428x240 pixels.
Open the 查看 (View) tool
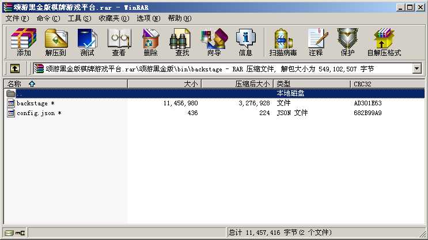coord(119,42)
